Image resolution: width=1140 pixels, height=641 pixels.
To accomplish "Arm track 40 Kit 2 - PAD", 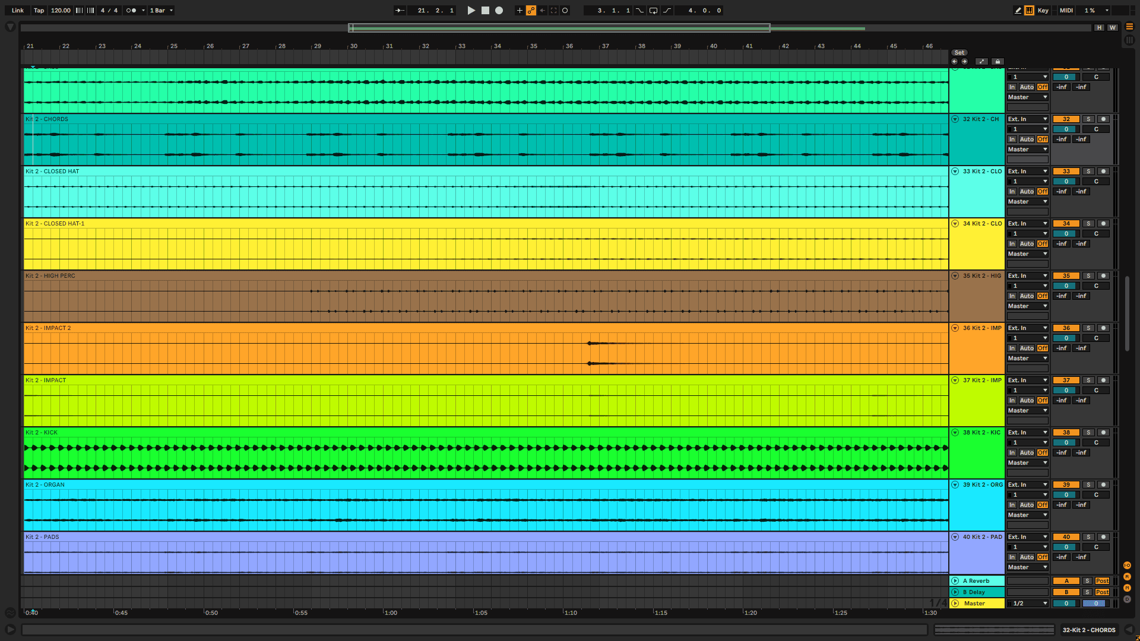I will [x=1103, y=537].
